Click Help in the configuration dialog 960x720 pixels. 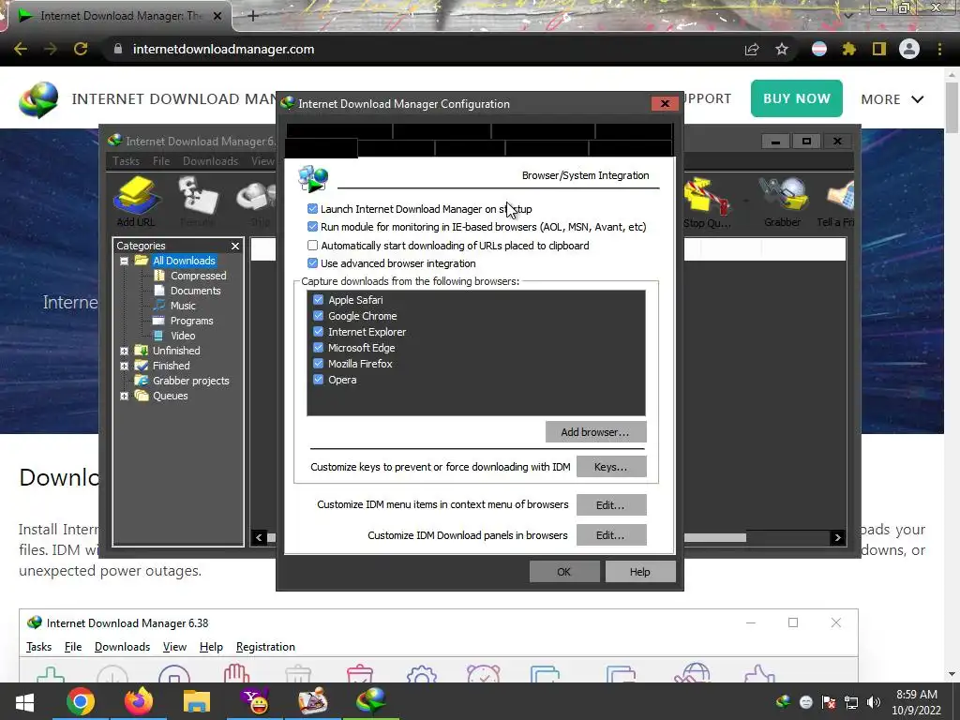tap(639, 572)
